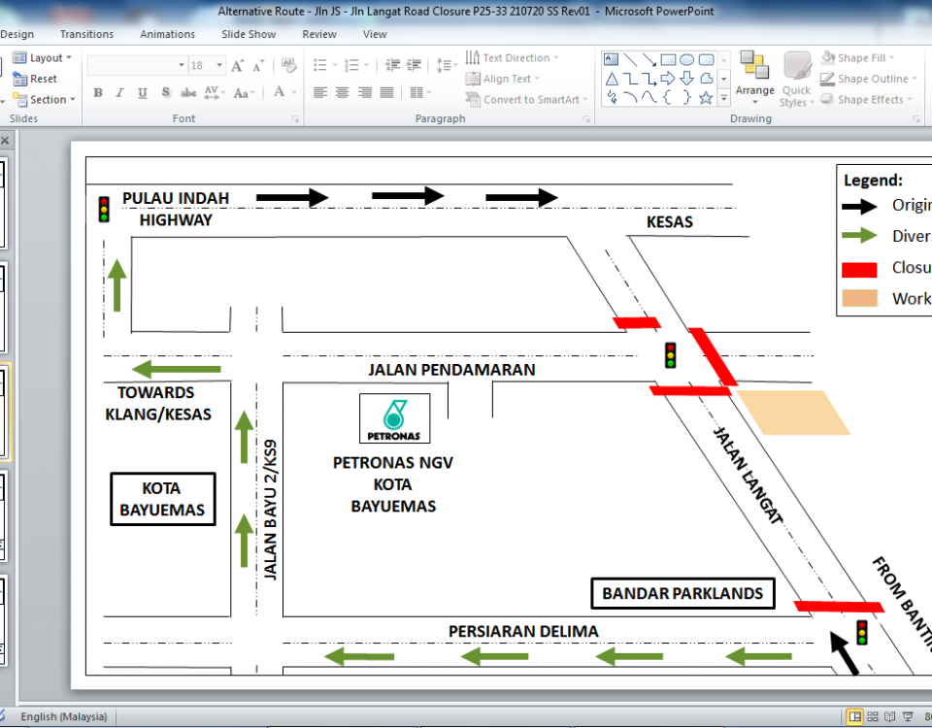Click the Bold formatting icon
This screenshot has height=728, width=932.
(x=98, y=93)
